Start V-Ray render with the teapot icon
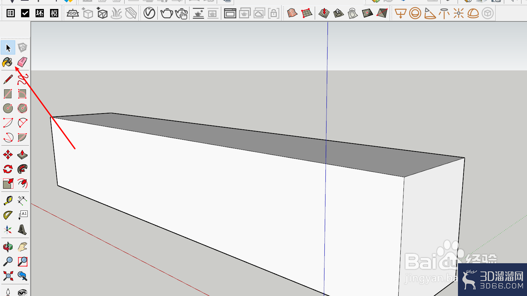 167,13
